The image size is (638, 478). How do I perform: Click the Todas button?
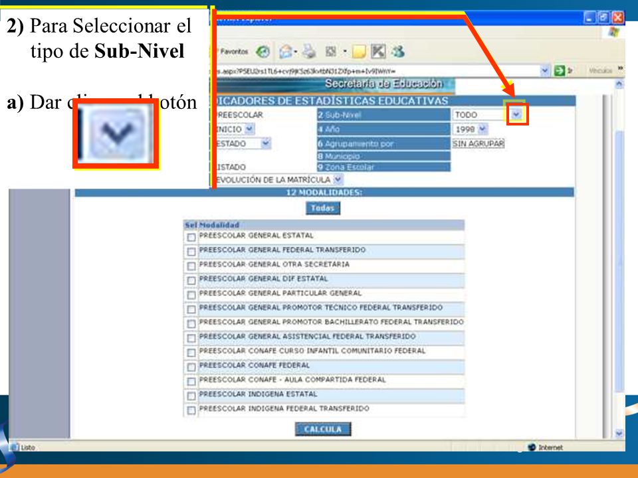[323, 208]
